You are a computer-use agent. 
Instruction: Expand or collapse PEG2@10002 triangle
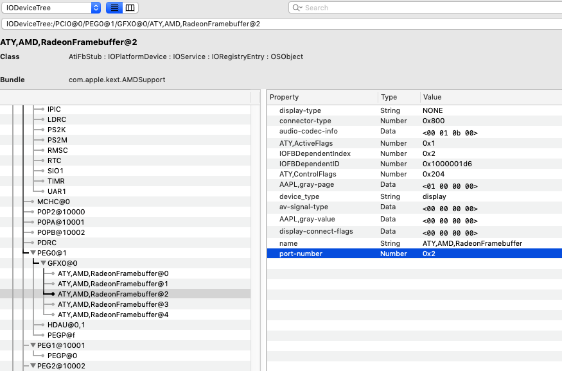33,366
